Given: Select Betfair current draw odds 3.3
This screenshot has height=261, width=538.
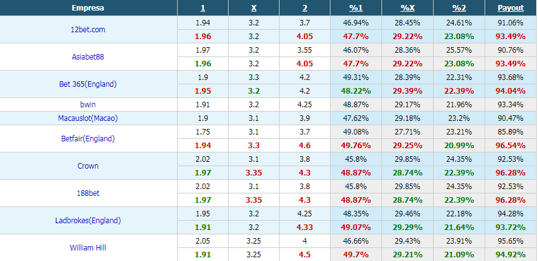Looking at the screenshot, I should point(253,146).
